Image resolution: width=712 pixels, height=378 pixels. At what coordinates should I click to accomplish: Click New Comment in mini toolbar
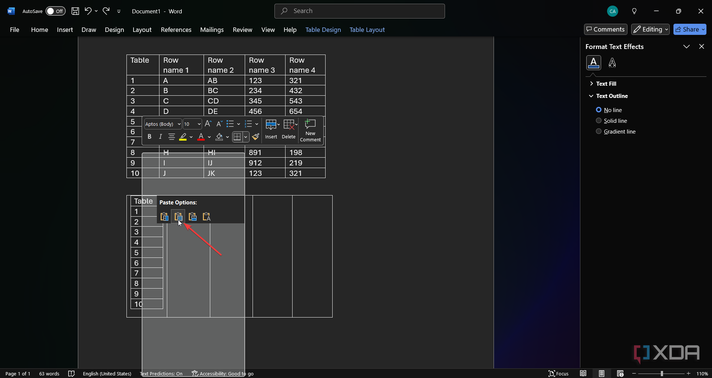point(310,131)
